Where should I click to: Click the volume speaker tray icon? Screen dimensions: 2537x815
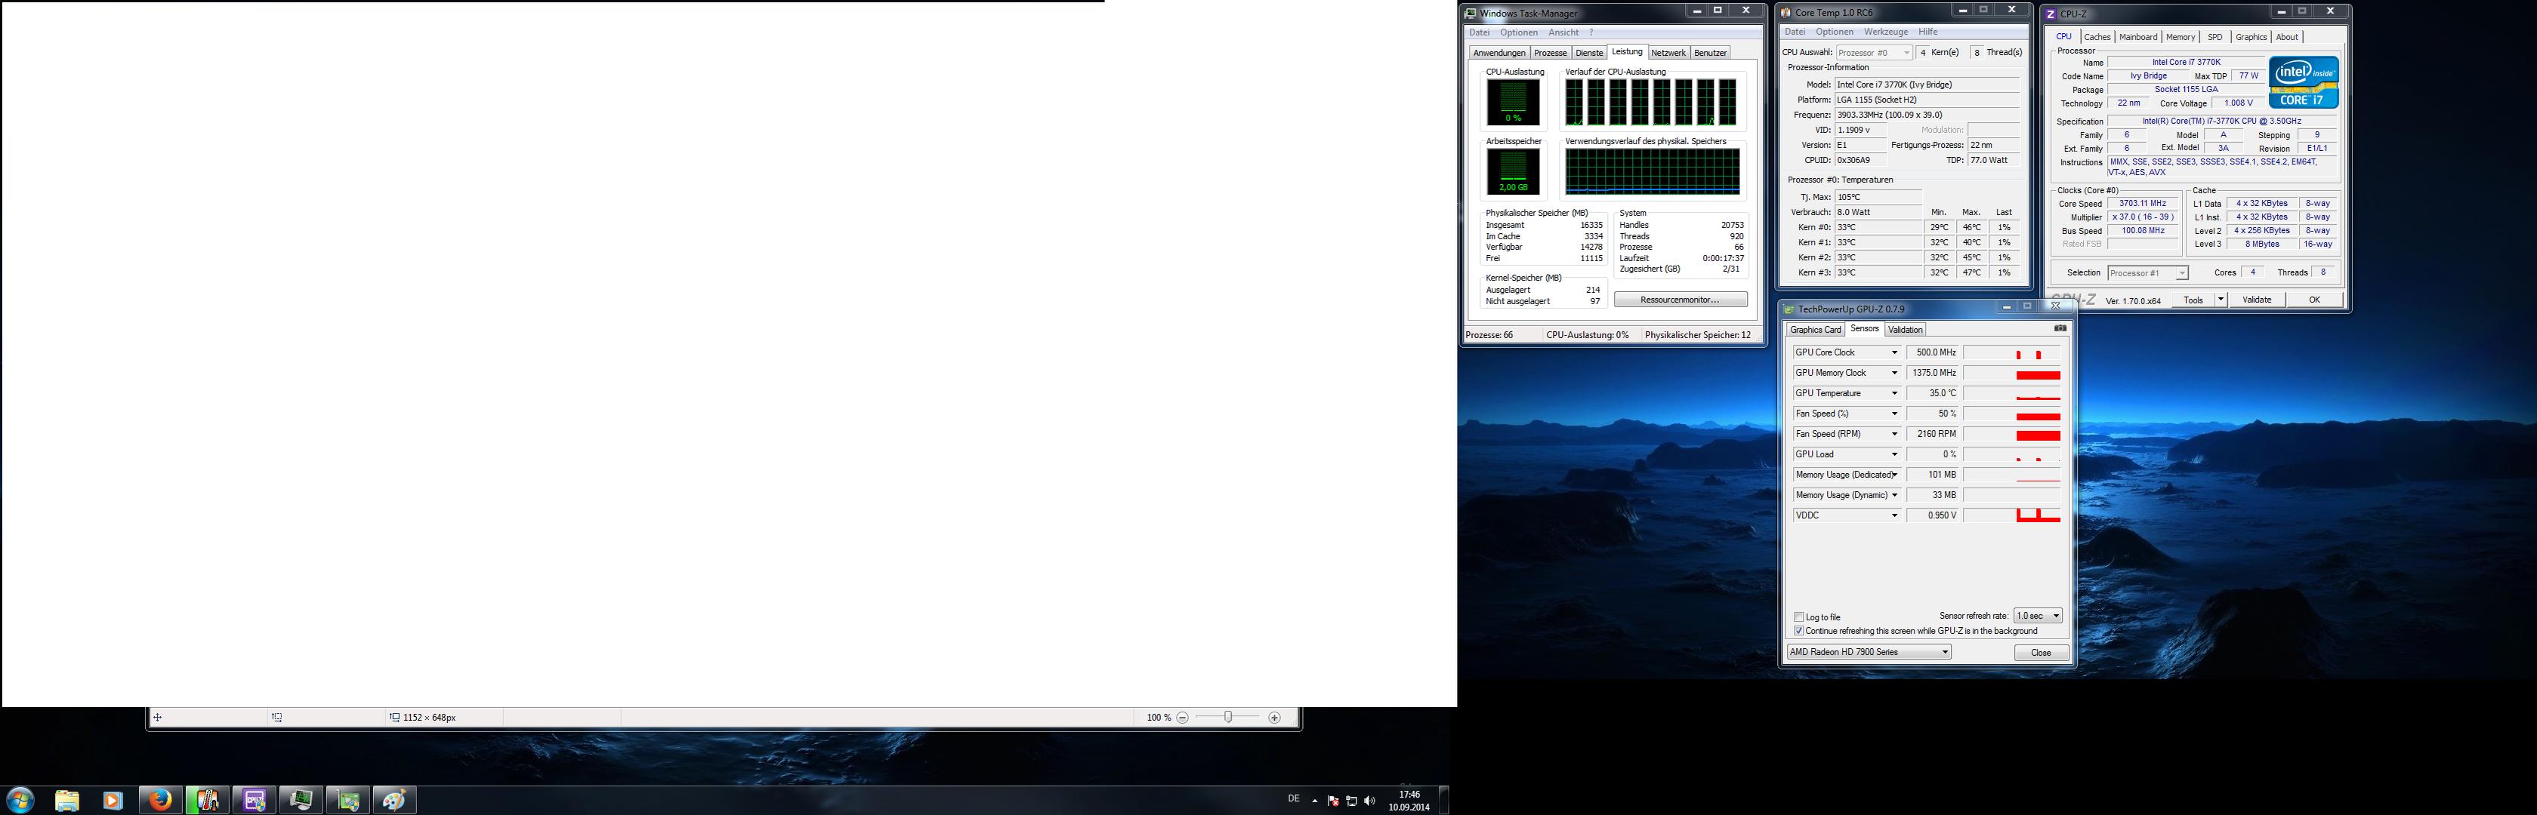[1369, 800]
